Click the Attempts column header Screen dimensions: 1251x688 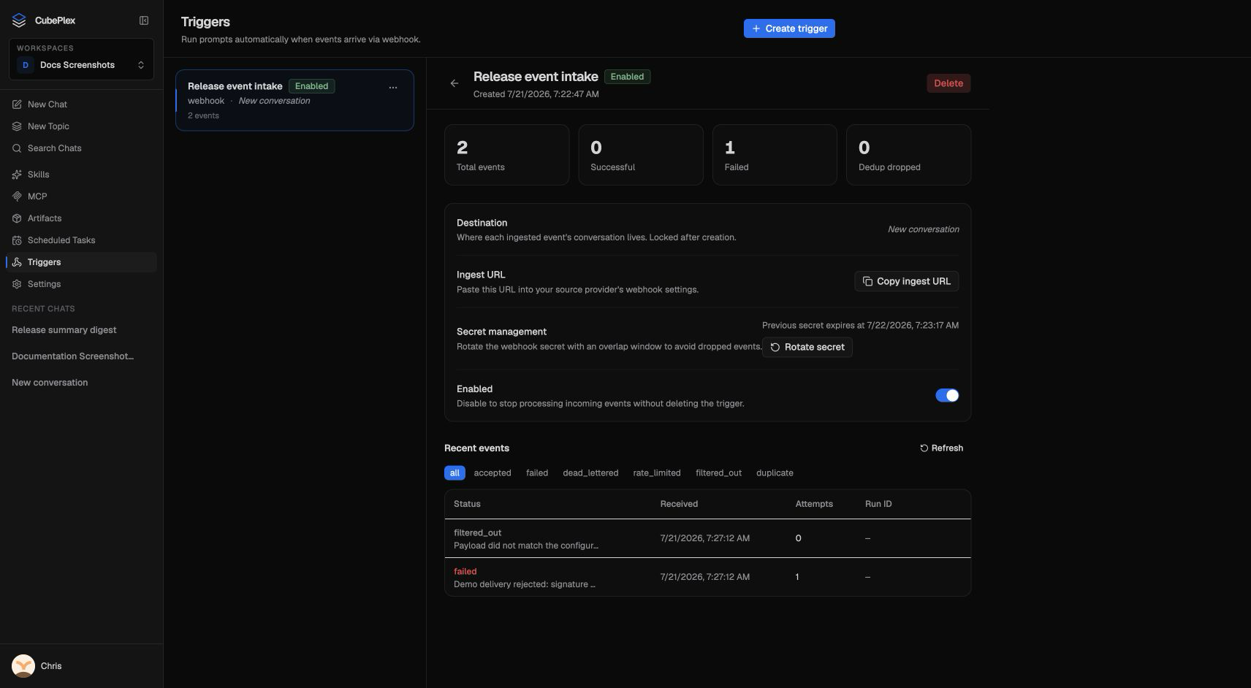click(814, 504)
